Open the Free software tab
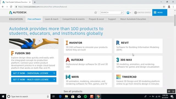The width and height of the screenshot is (176, 99). (x=34, y=19)
